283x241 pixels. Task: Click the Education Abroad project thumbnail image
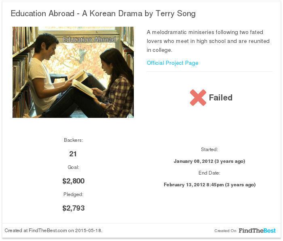[x=73, y=73]
